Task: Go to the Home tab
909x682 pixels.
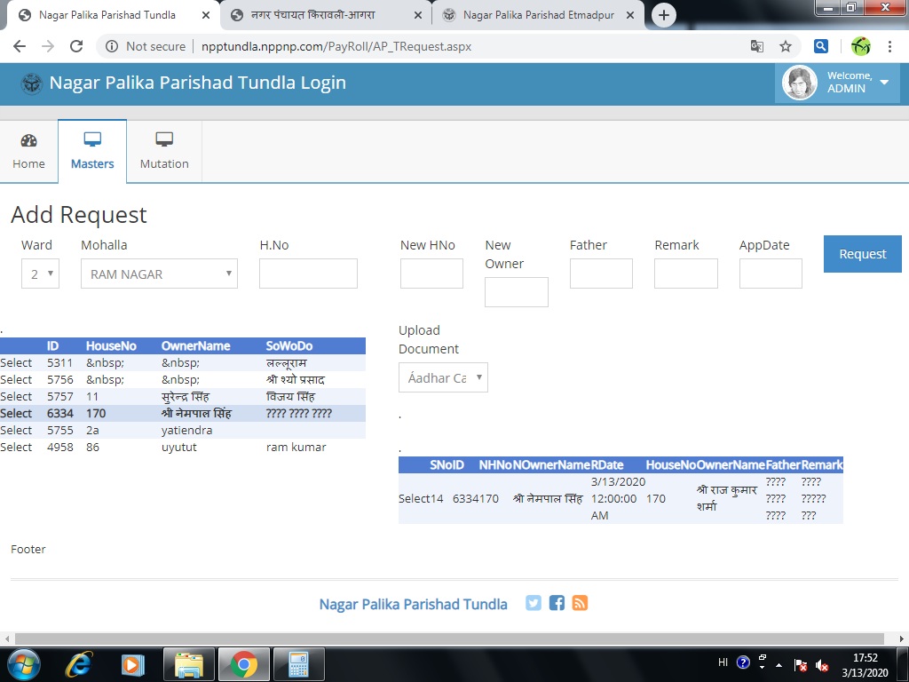Action: [28, 151]
